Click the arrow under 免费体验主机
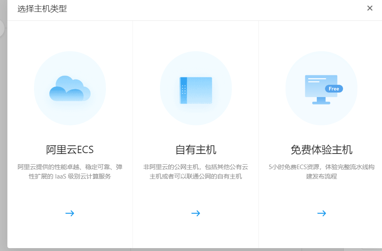382x251 pixels. tap(322, 213)
